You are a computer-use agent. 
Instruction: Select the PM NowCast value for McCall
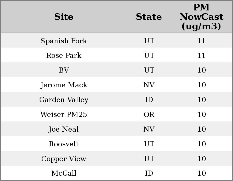click(x=201, y=173)
